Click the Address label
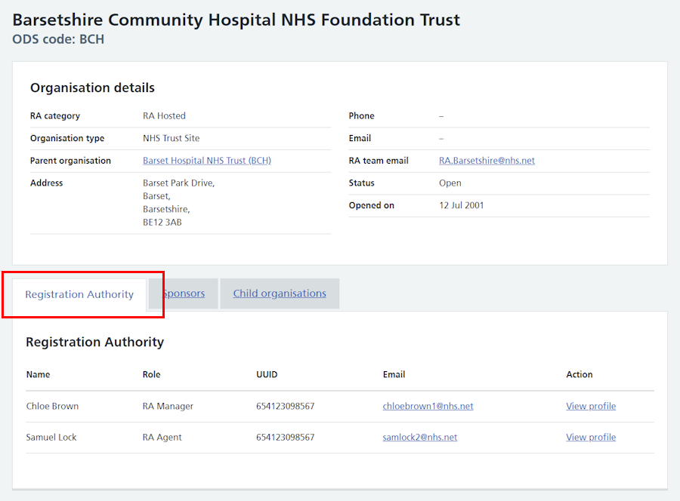 (46, 183)
